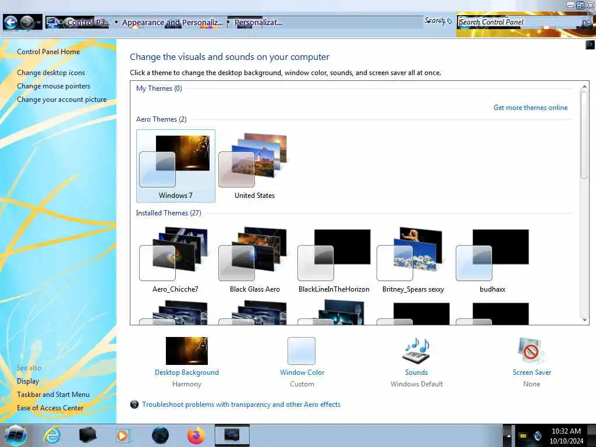Apply the United States theme
Viewport: 596px width, 447px height.
[254, 166]
